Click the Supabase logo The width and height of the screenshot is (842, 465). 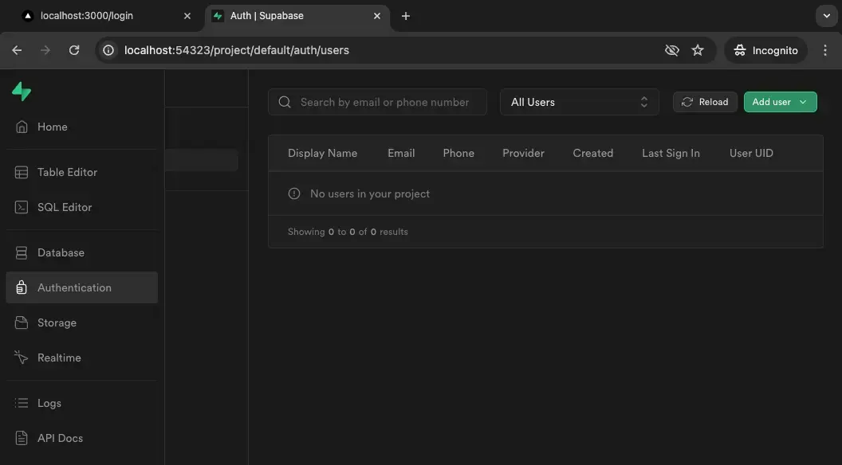point(22,92)
